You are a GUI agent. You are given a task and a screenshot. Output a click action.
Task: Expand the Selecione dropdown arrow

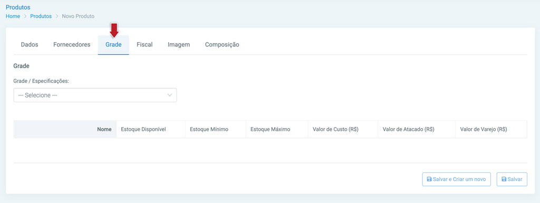pos(169,95)
